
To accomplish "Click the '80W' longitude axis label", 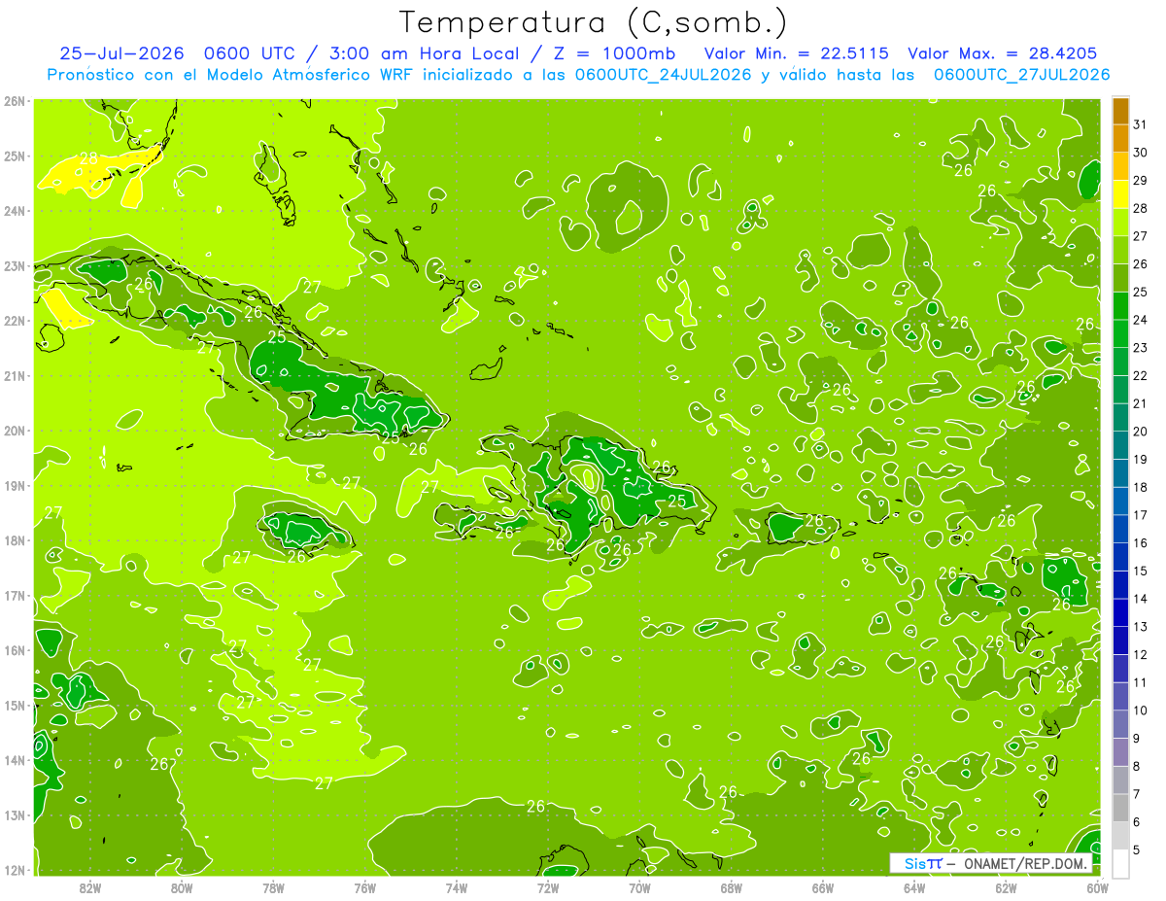I will [x=182, y=888].
